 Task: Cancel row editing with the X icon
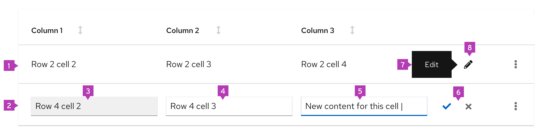pos(468,107)
